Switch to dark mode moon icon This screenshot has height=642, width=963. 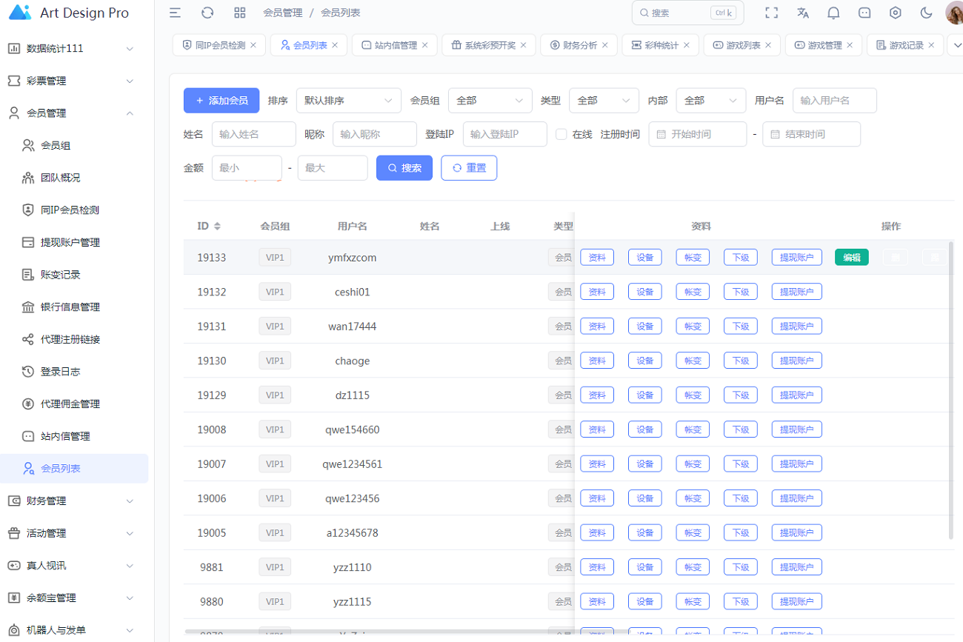point(926,13)
